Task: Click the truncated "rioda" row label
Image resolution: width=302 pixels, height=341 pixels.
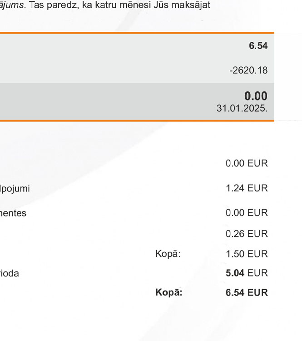Action: pyautogui.click(x=10, y=273)
